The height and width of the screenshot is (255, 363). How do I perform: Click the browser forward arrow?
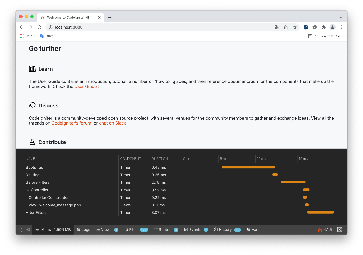pos(31,27)
